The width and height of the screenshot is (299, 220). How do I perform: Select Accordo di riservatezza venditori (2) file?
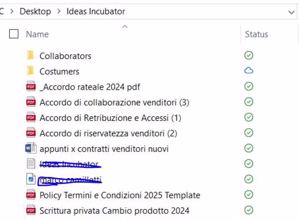tap(108, 133)
